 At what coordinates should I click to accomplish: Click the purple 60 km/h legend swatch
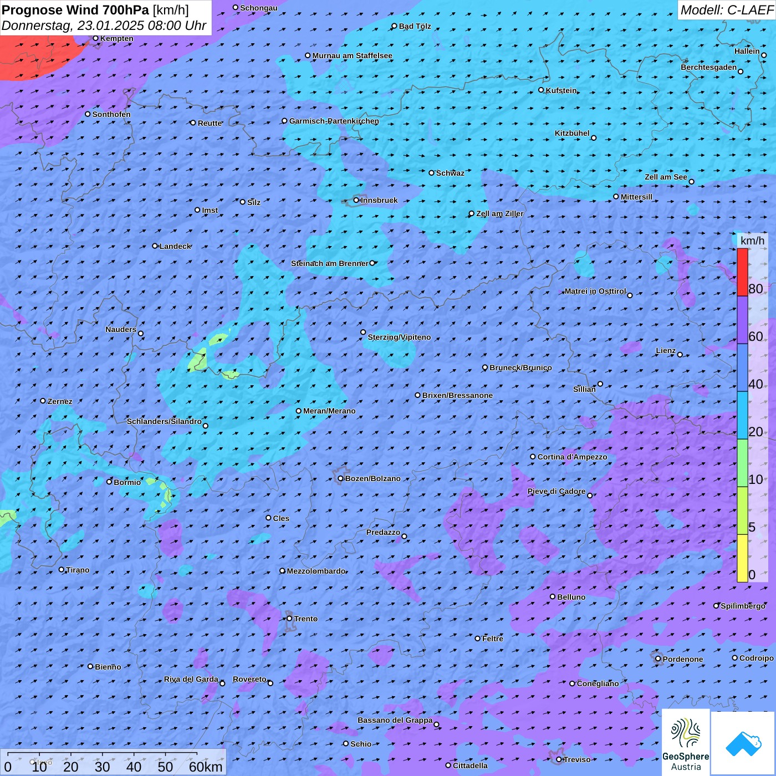(742, 320)
